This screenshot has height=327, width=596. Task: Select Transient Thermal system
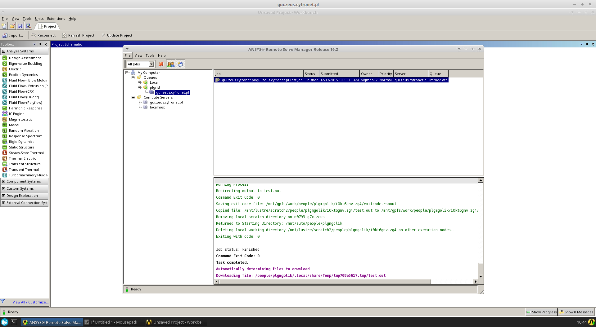(x=24, y=170)
